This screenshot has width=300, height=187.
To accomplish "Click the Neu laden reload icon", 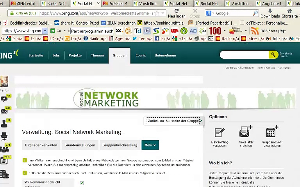I will click(x=177, y=11).
